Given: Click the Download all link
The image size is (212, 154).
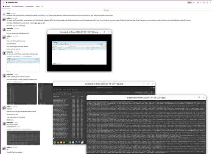Looking at the screenshot, I should point(18,82).
